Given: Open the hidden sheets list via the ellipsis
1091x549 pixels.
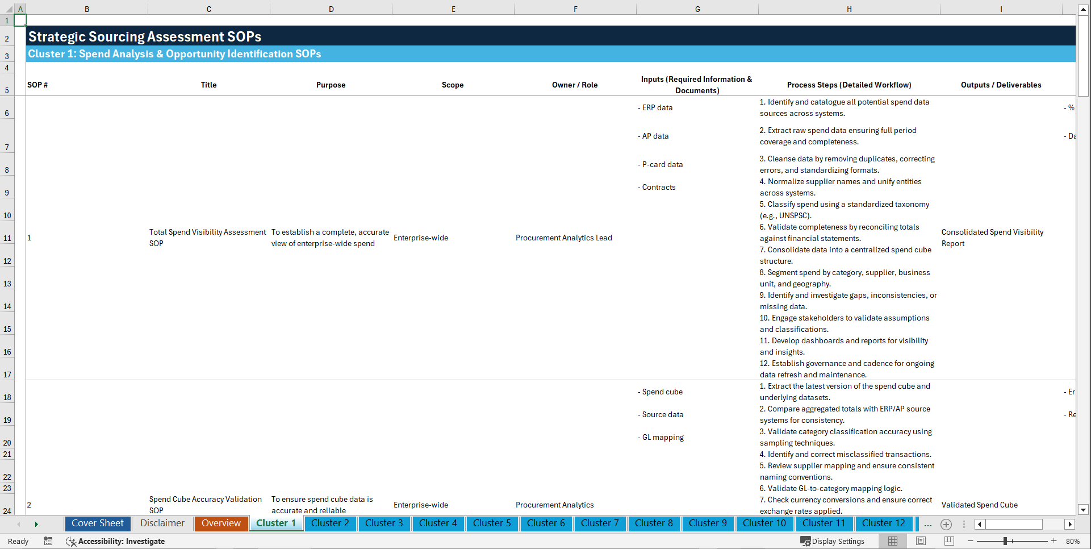Looking at the screenshot, I should tap(928, 525).
